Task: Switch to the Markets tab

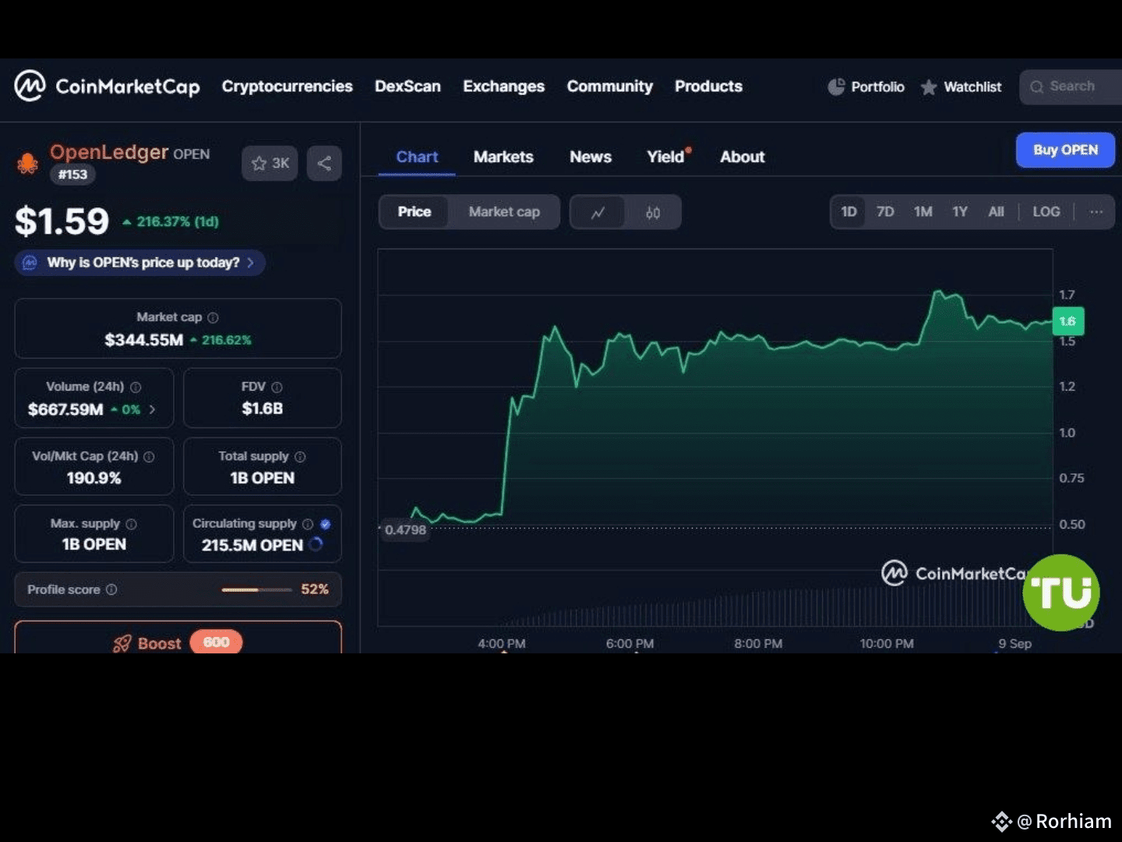Action: [503, 157]
